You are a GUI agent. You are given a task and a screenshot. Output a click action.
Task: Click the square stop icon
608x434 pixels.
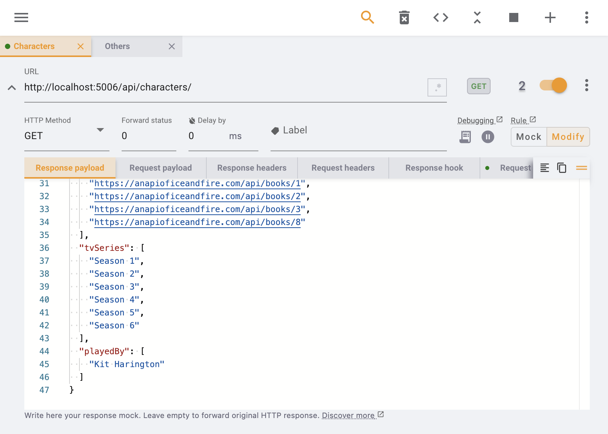[x=513, y=17]
